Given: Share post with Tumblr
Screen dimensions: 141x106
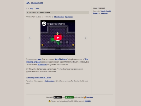Looking at the screenshot, I should (x=103, y=11).
